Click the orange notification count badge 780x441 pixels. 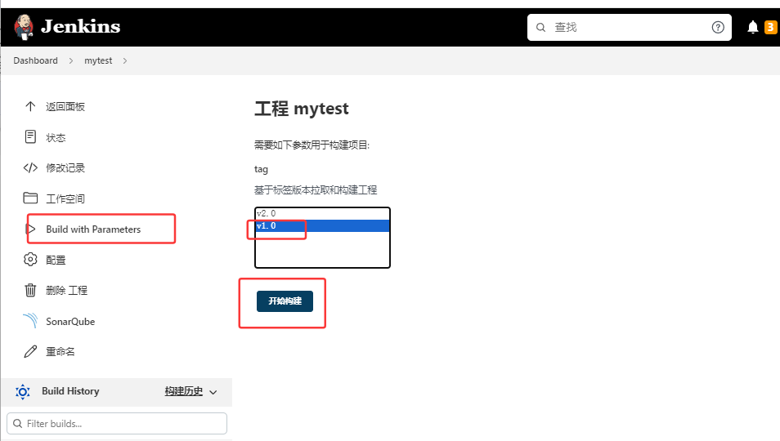point(770,27)
